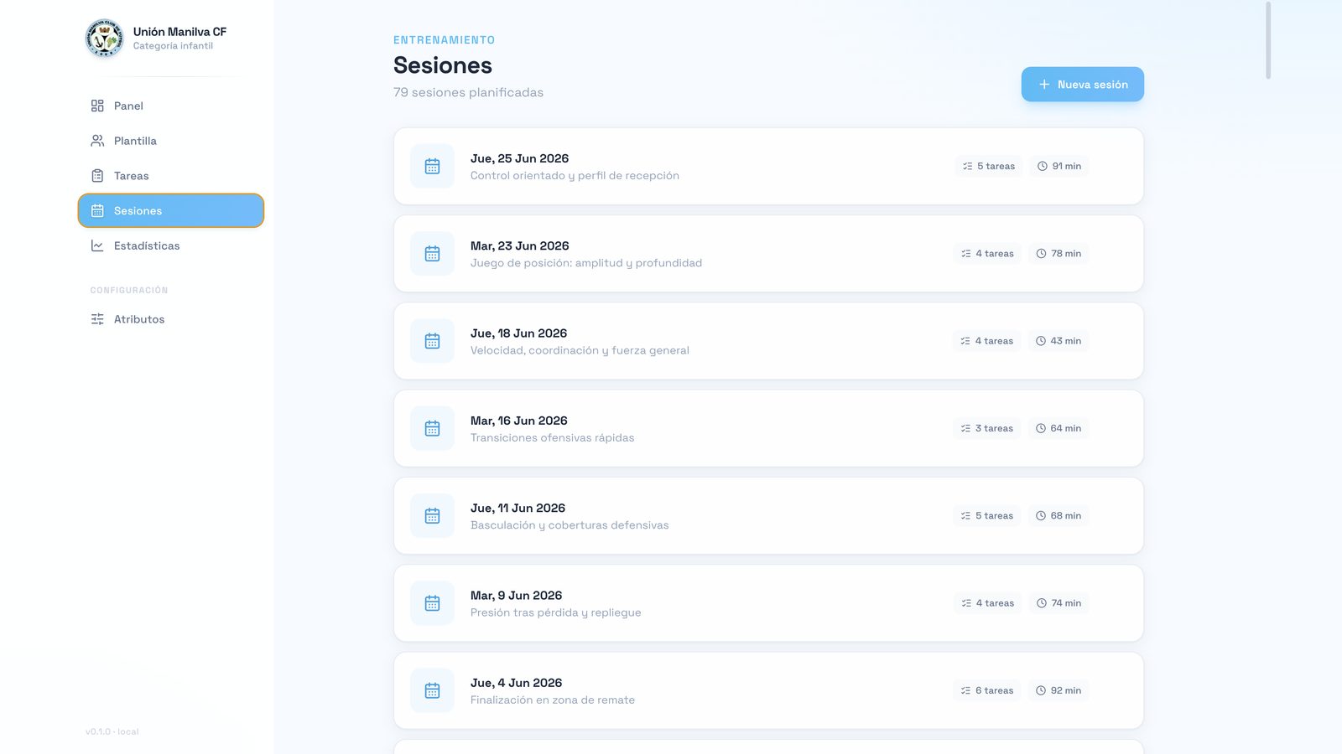Image resolution: width=1342 pixels, height=754 pixels.
Task: Click the 64 min duration badge
Action: [1059, 428]
